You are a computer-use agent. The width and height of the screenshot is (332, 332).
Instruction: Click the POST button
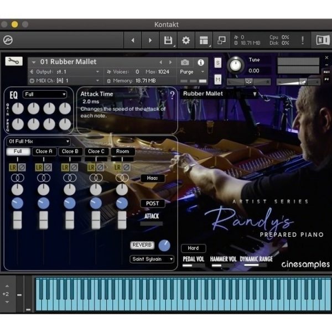coord(153,204)
